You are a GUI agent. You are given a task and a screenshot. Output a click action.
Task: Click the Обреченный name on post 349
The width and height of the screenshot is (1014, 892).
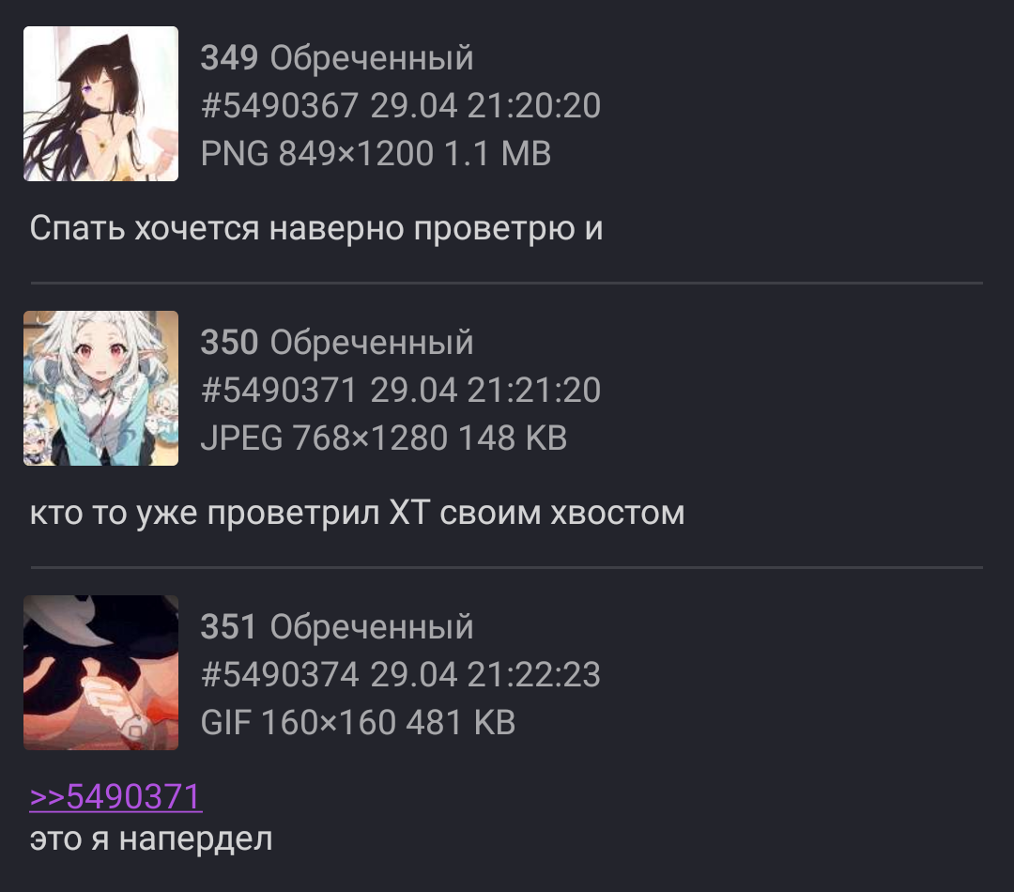[x=372, y=58]
